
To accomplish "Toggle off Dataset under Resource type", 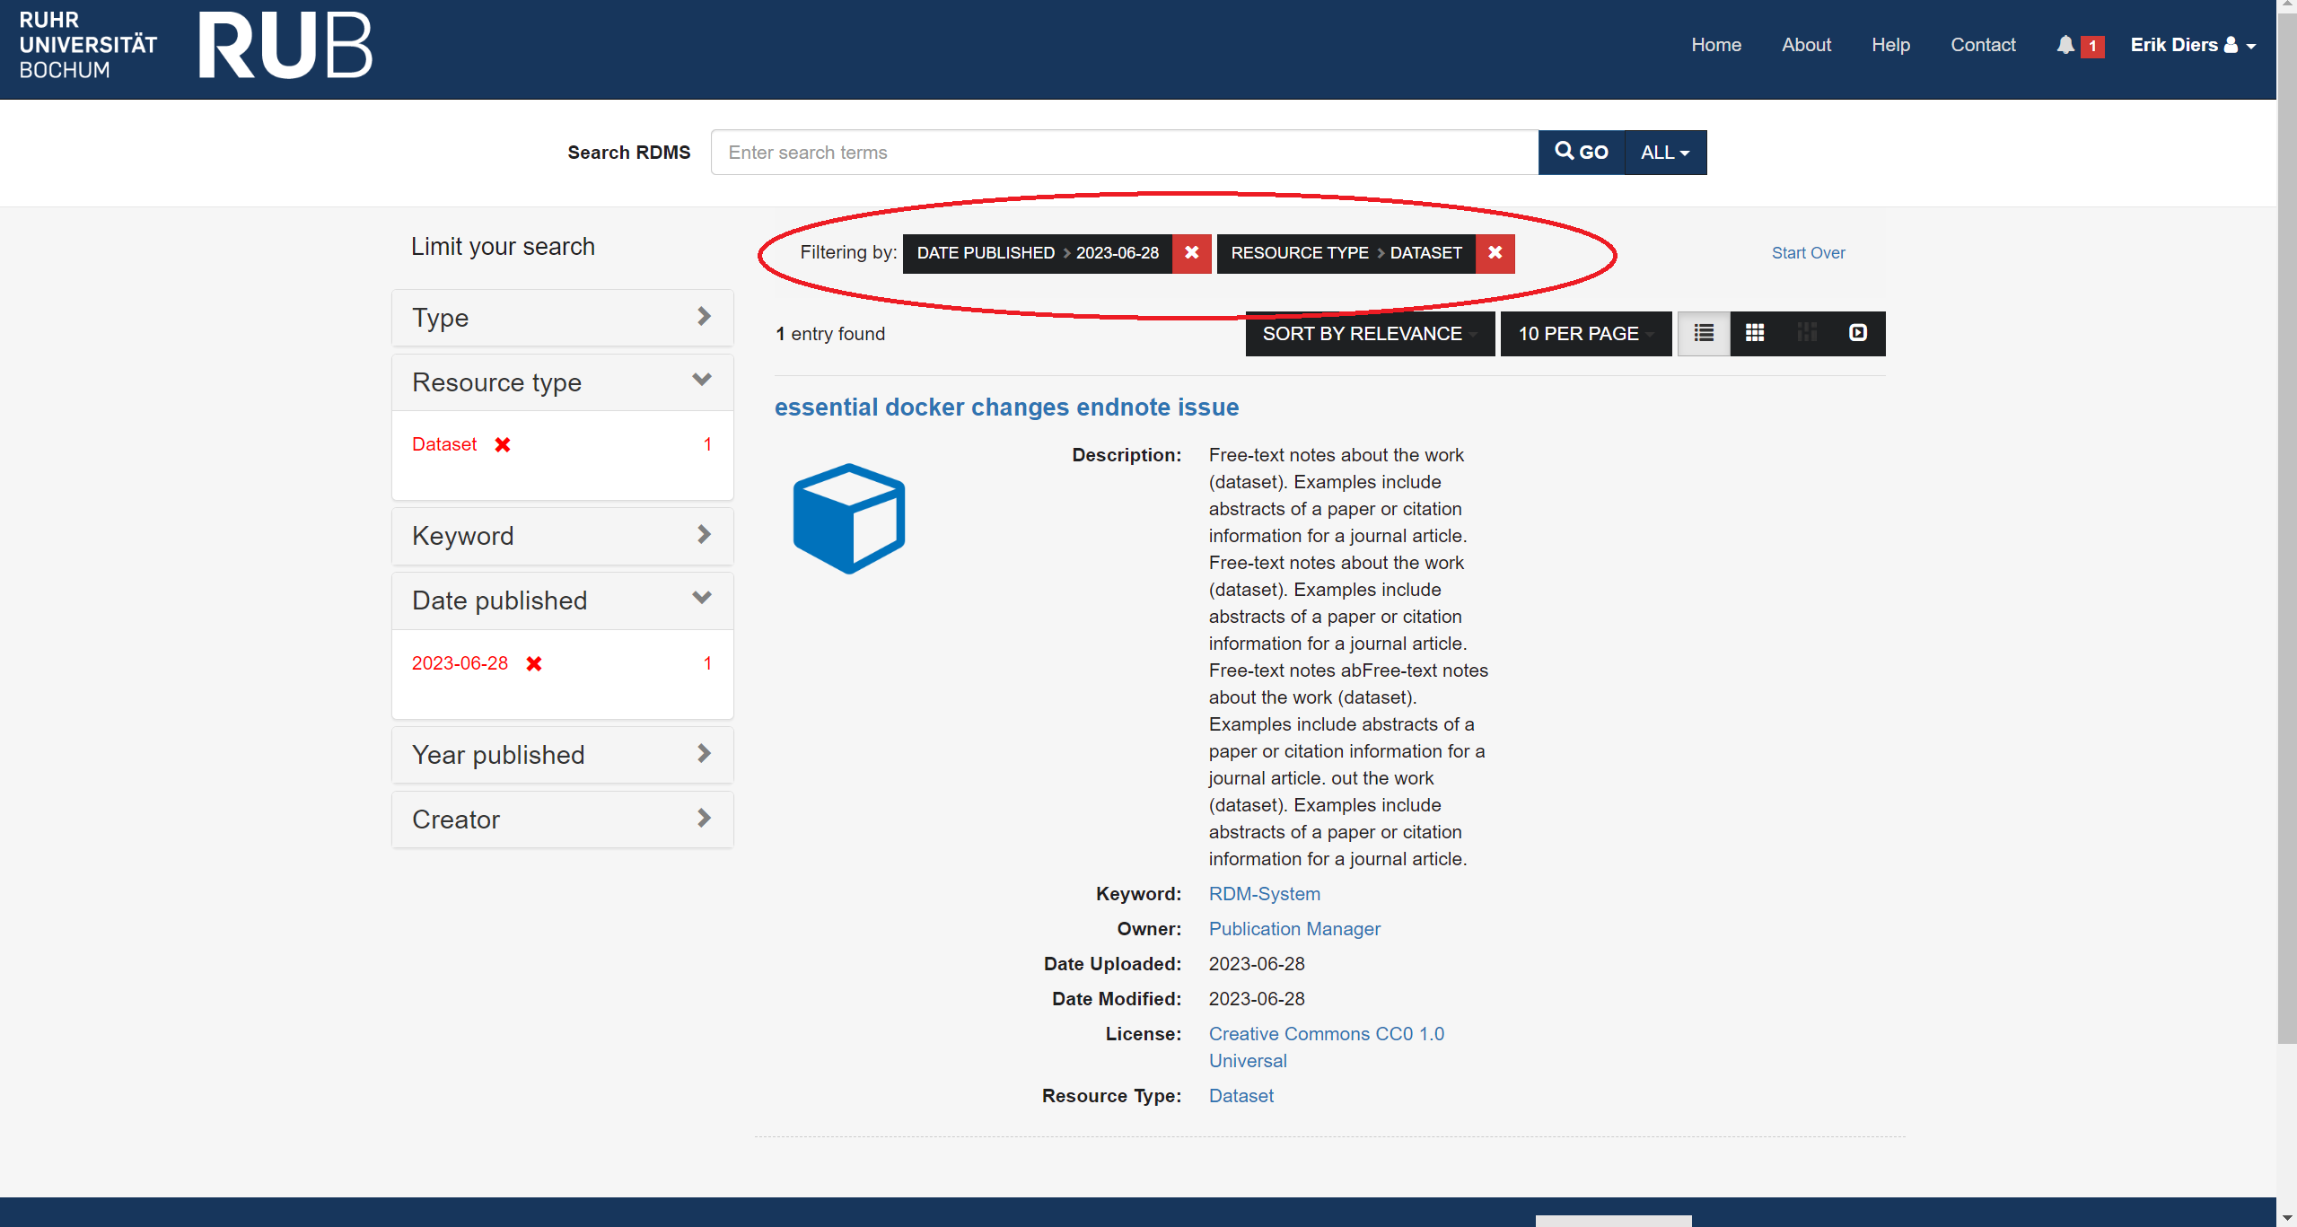I will [502, 443].
